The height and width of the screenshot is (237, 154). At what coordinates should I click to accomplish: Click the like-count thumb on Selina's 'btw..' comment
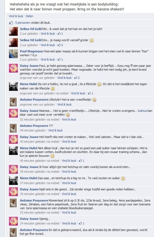[59, 45]
